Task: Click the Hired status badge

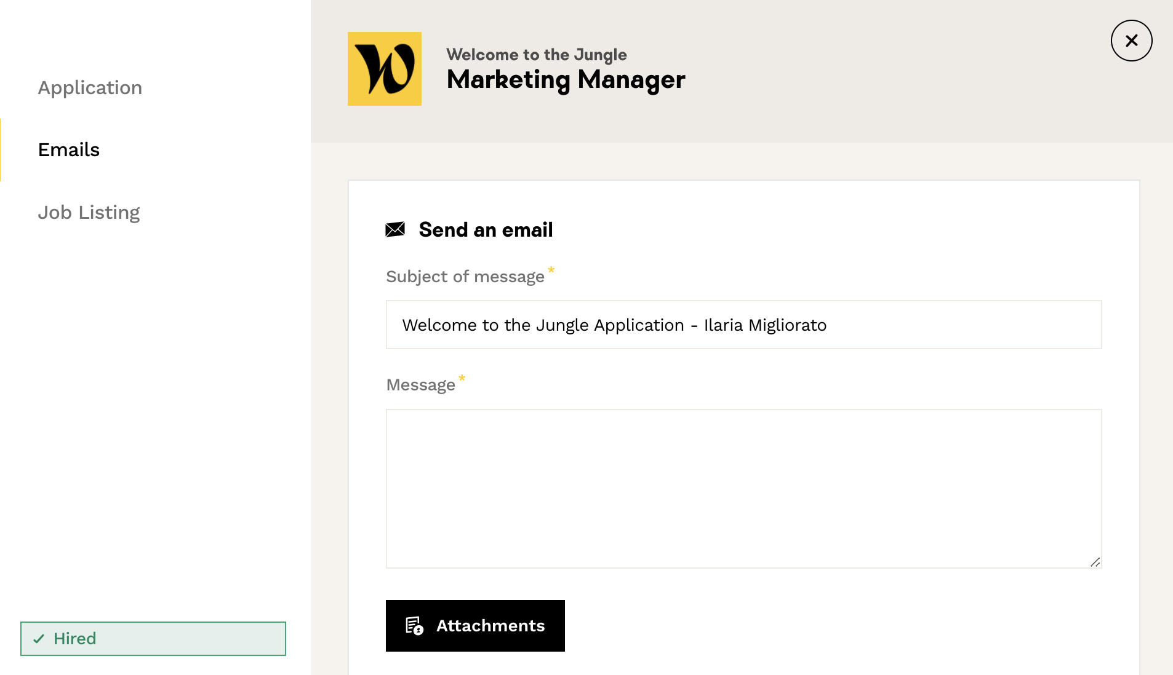Action: 153,639
